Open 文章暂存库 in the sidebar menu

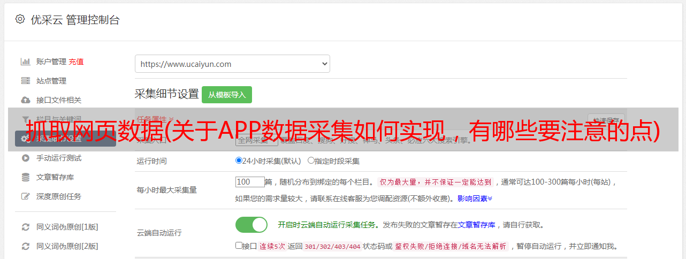(x=55, y=177)
